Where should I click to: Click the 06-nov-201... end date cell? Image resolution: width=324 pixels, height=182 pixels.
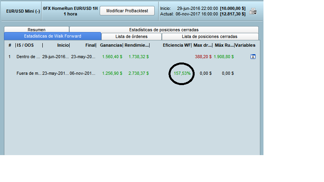coord(82,73)
